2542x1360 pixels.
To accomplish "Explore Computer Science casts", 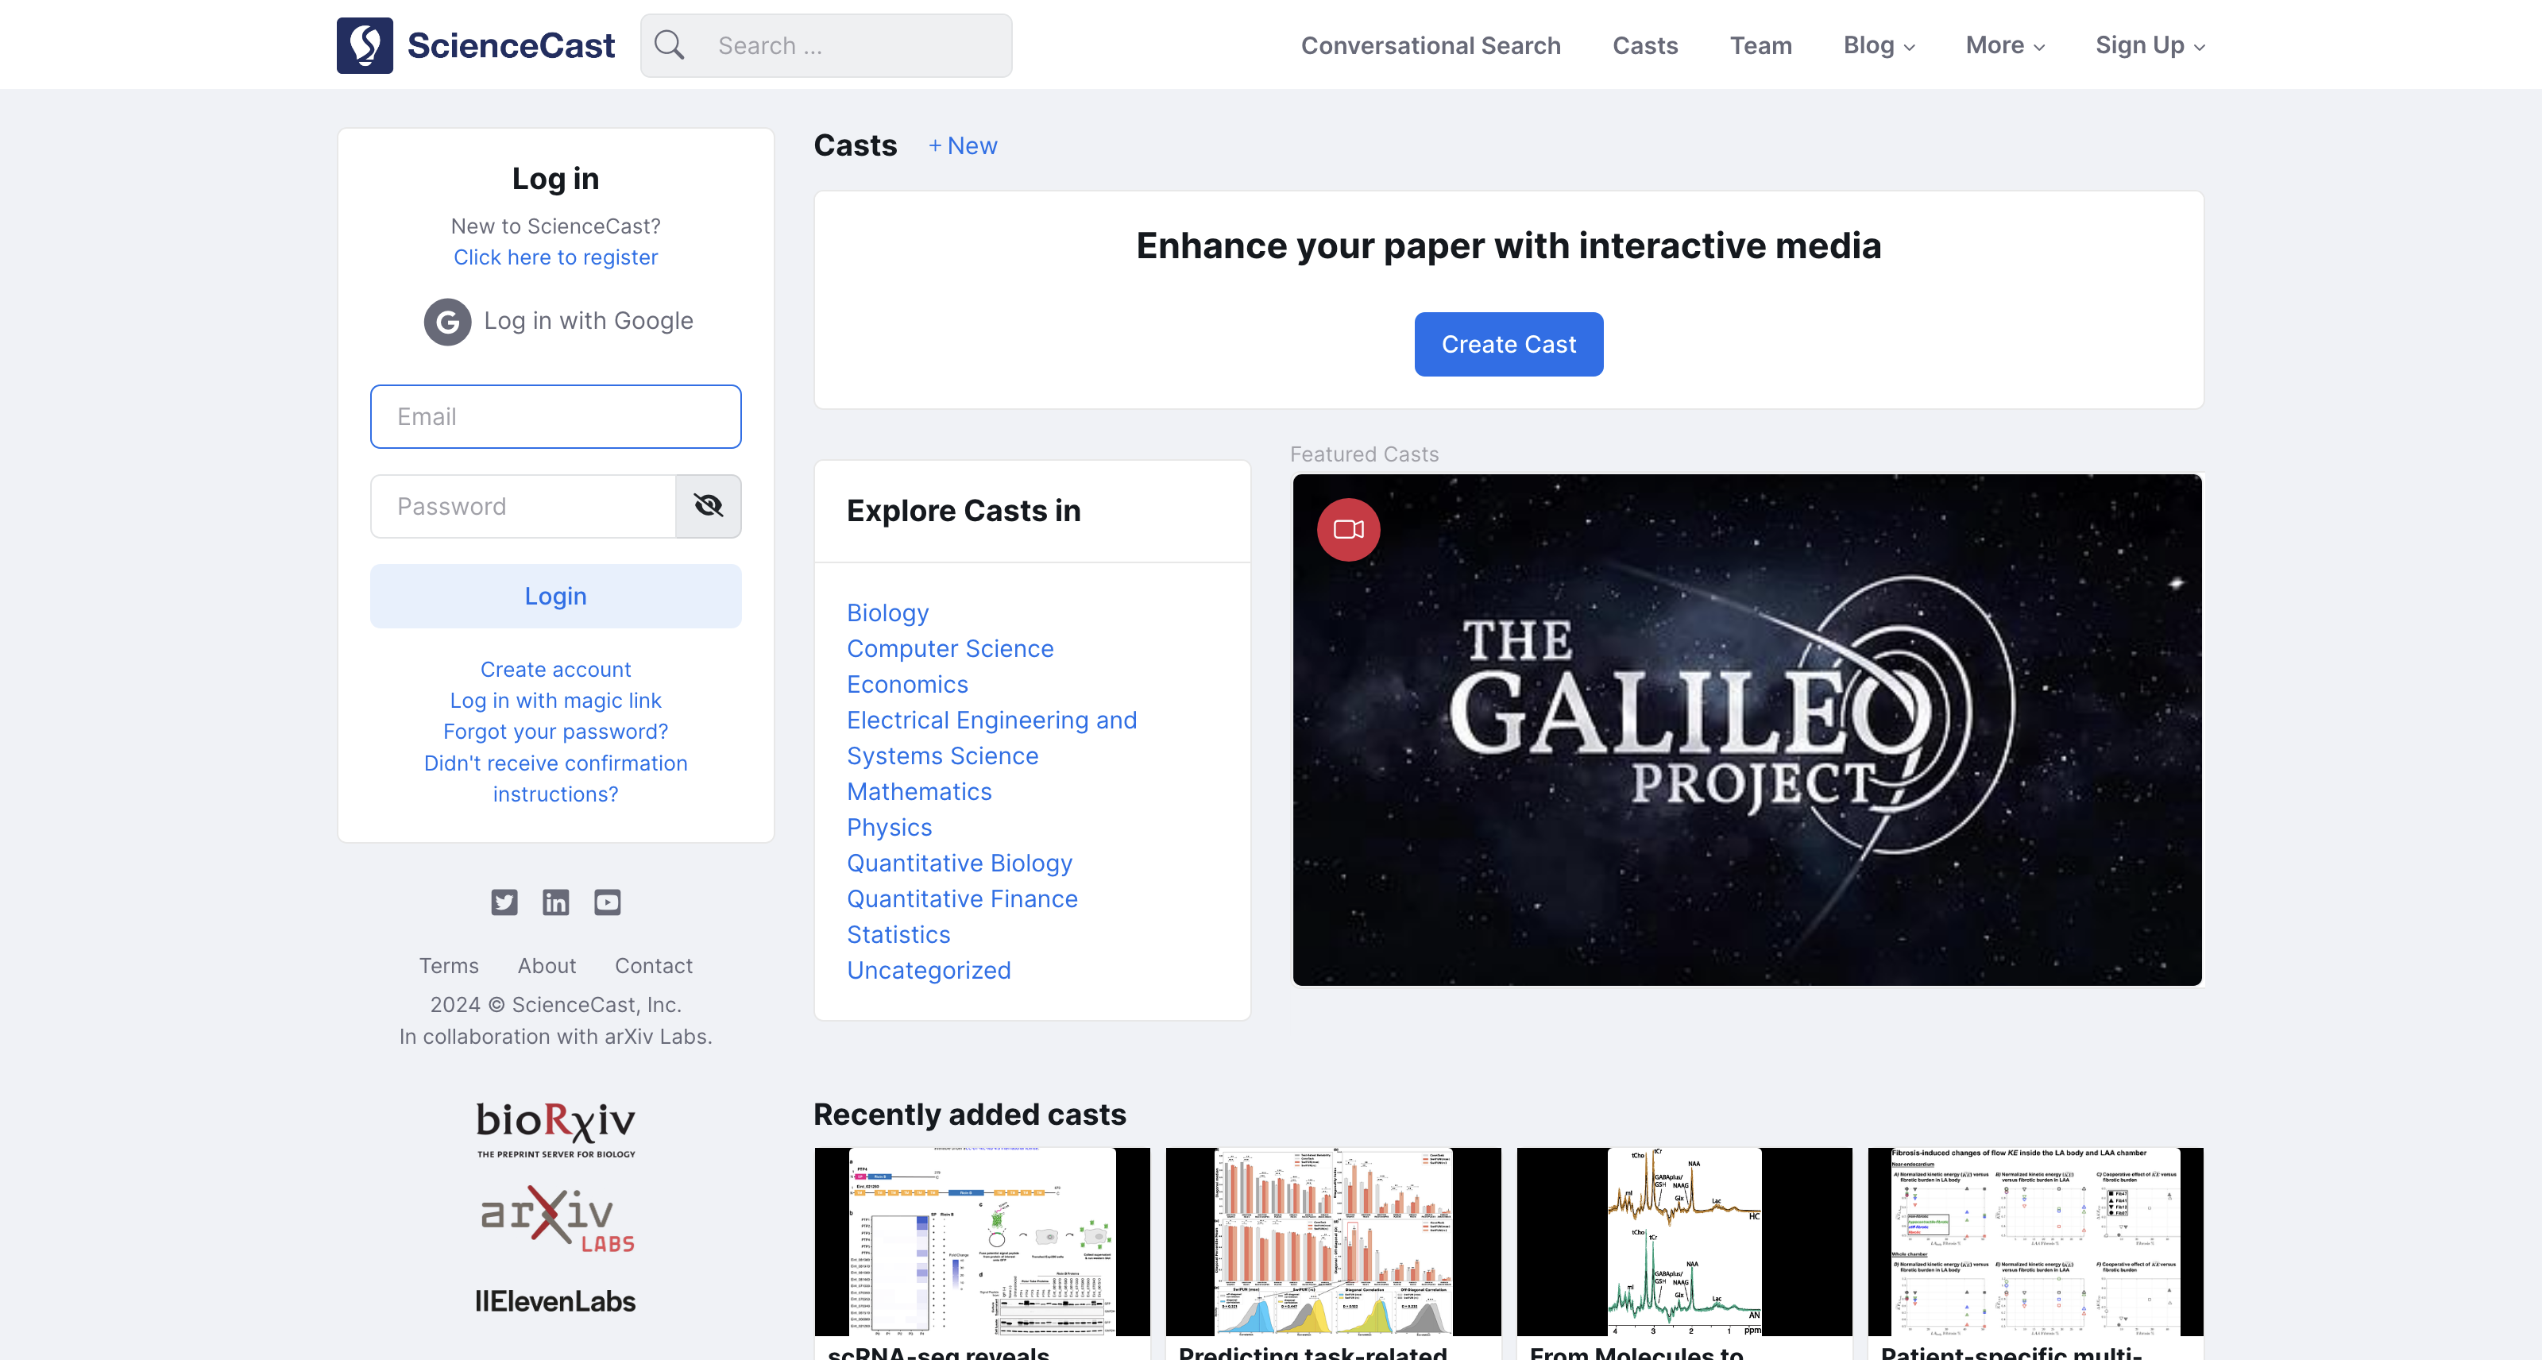I will (x=949, y=648).
